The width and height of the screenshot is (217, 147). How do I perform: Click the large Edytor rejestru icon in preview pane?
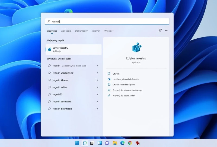coord(137,47)
